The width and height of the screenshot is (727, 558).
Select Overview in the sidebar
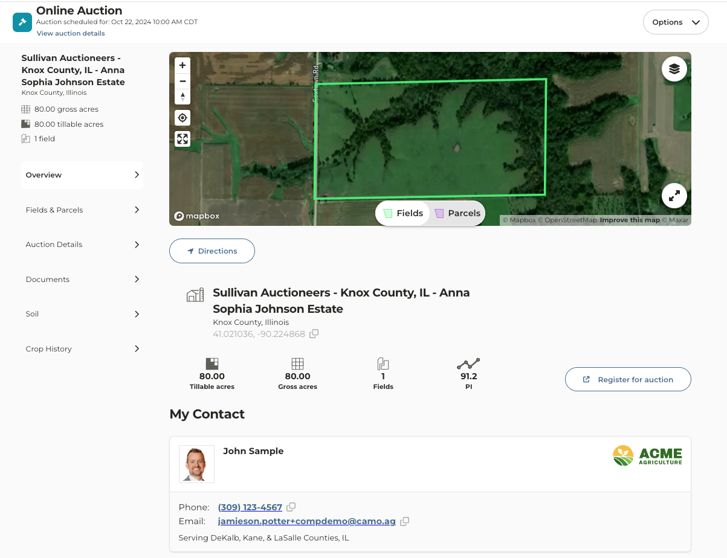(x=82, y=175)
